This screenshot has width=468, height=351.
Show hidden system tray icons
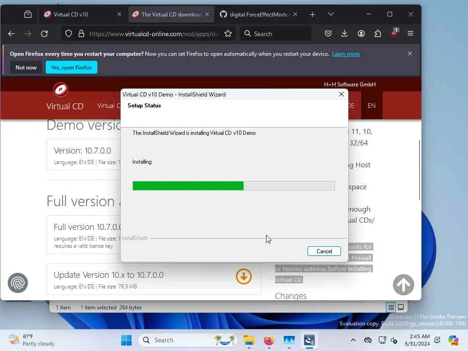pyautogui.click(x=353, y=340)
